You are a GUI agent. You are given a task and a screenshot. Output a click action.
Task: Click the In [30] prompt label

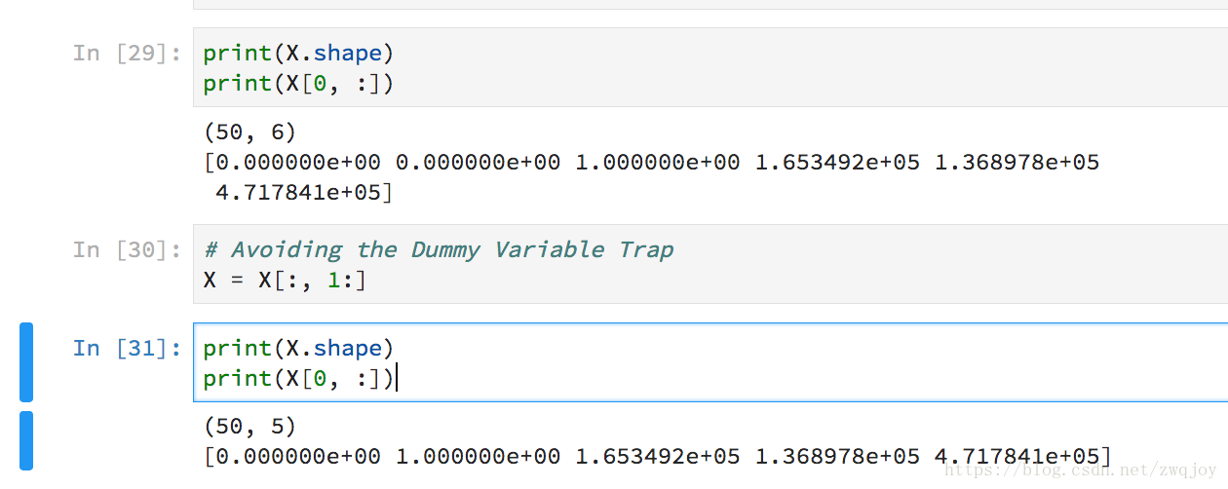127,249
